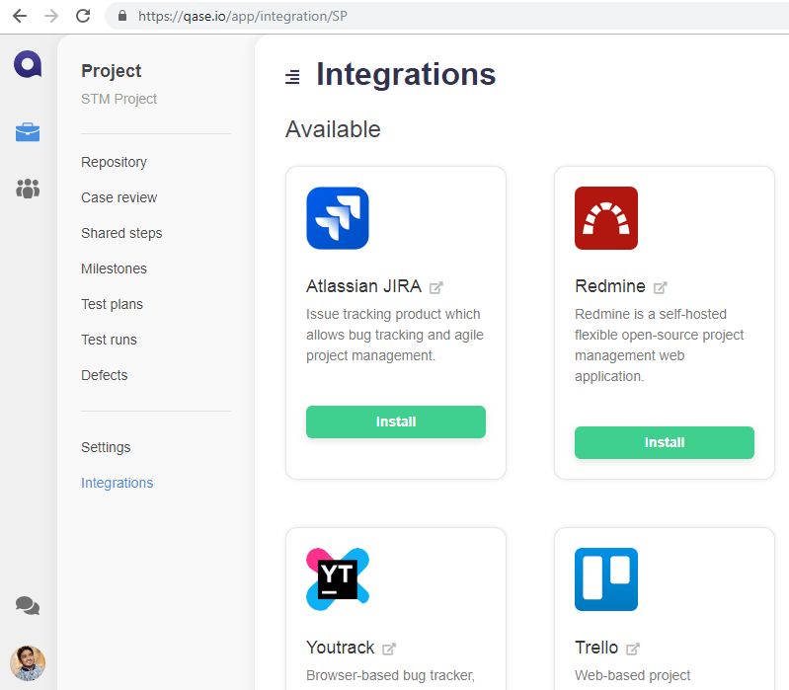Open project Settings

tap(106, 447)
